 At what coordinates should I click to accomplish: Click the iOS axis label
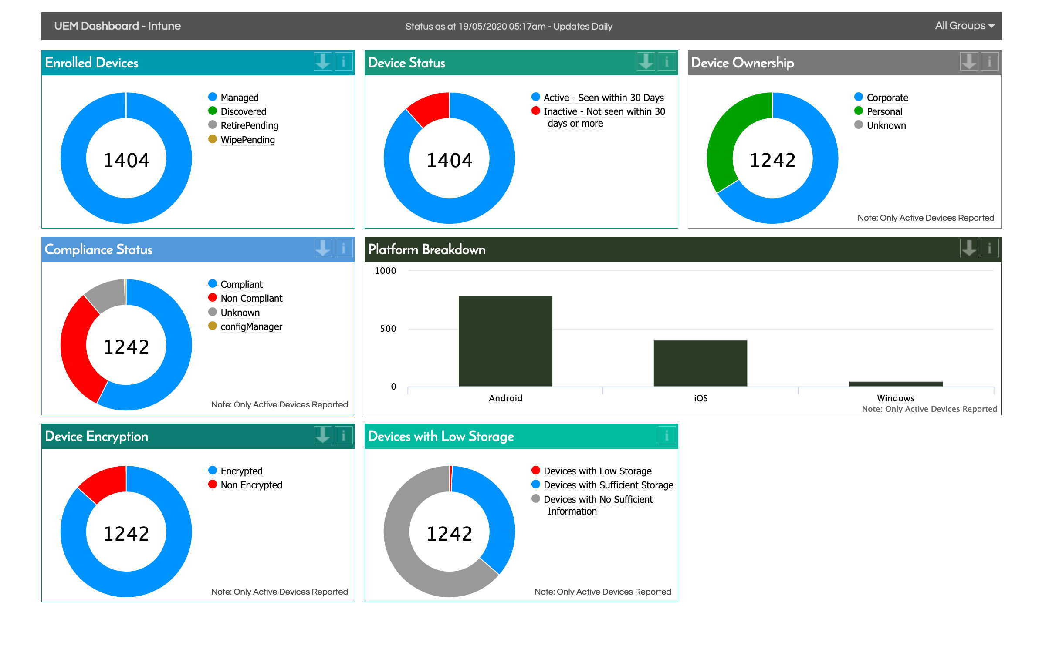[x=700, y=398]
